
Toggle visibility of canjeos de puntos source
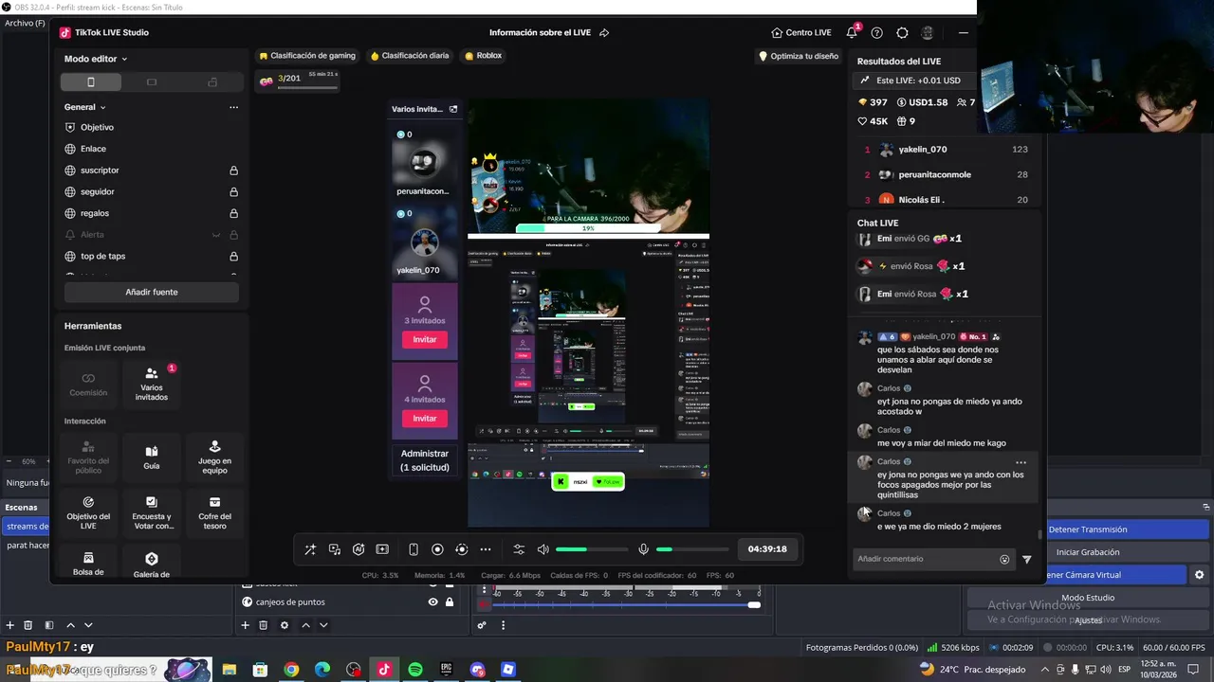pyautogui.click(x=432, y=602)
